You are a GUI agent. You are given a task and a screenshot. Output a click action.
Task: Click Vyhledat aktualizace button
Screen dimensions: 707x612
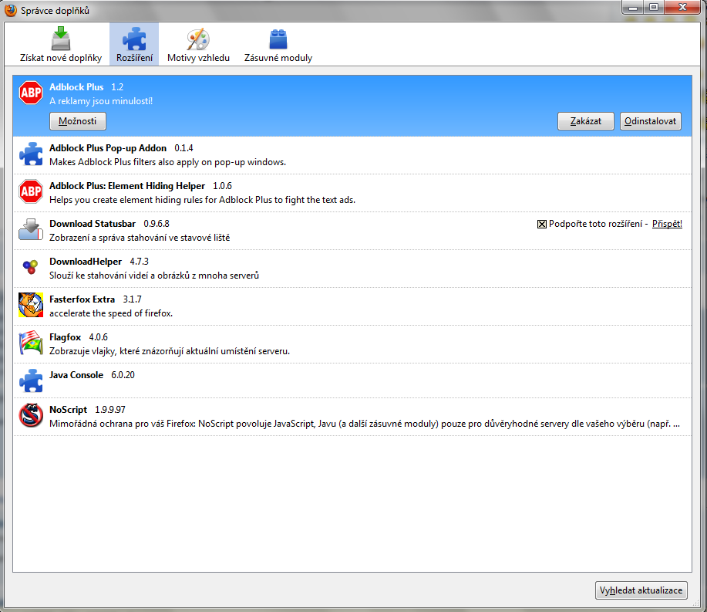[641, 590]
